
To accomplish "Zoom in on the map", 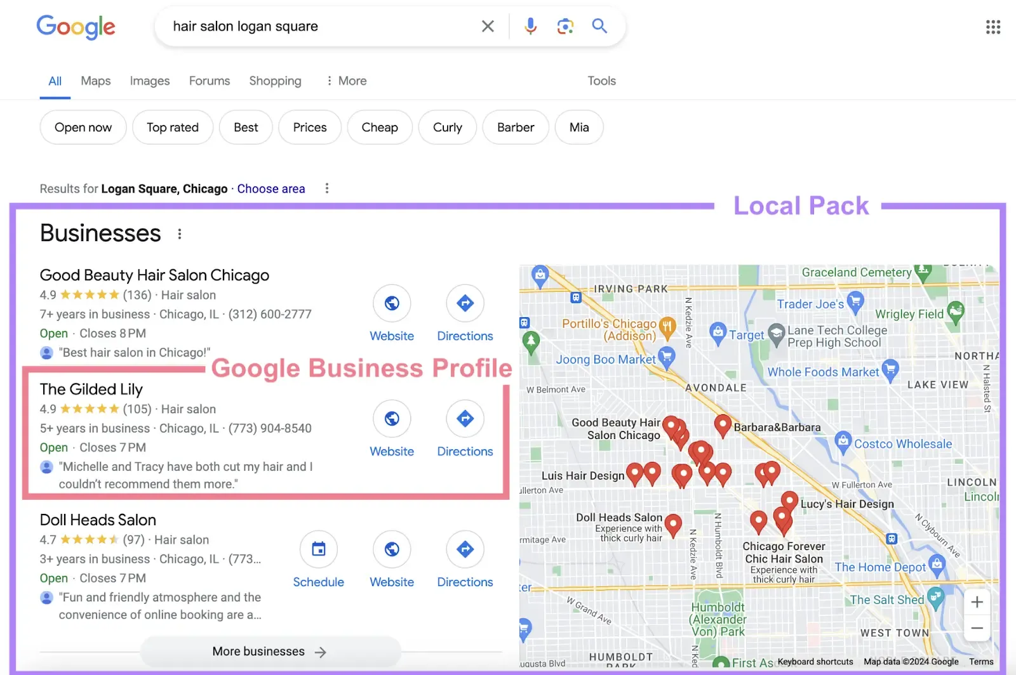I will pyautogui.click(x=977, y=601).
